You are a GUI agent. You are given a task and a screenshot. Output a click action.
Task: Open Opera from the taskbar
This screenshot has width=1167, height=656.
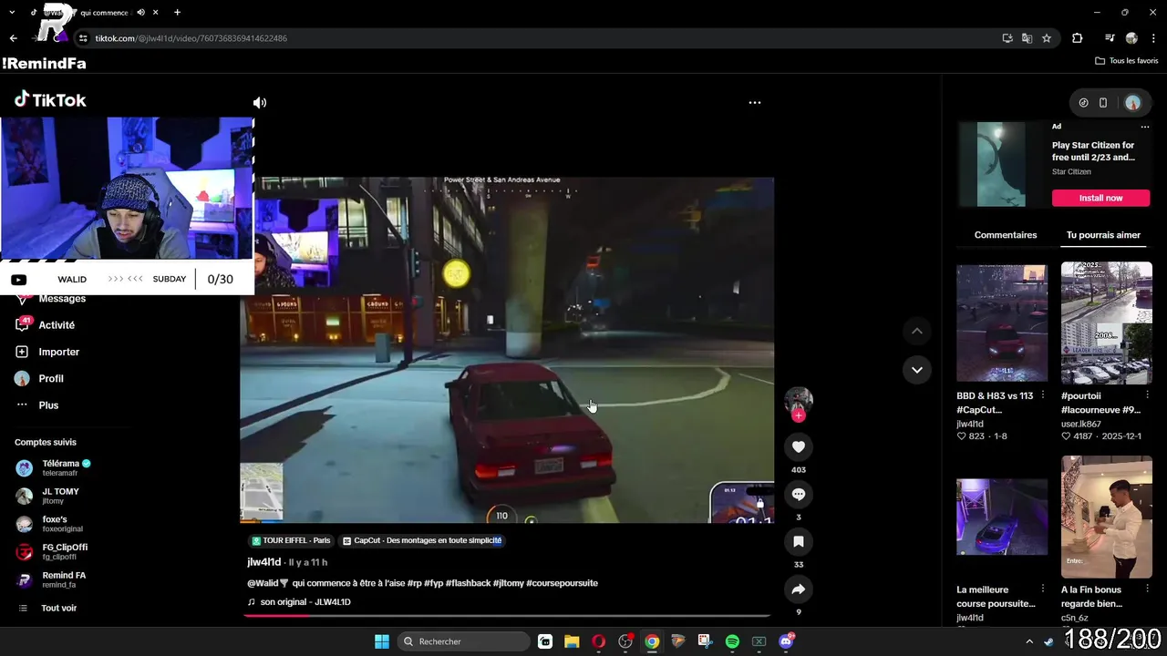tap(598, 641)
